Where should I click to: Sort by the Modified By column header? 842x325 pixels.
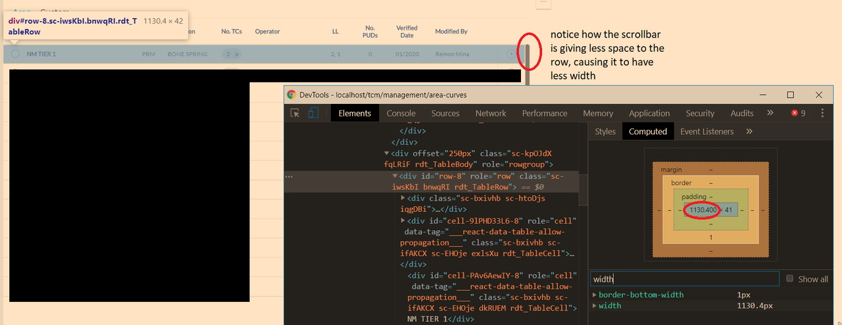coord(451,31)
